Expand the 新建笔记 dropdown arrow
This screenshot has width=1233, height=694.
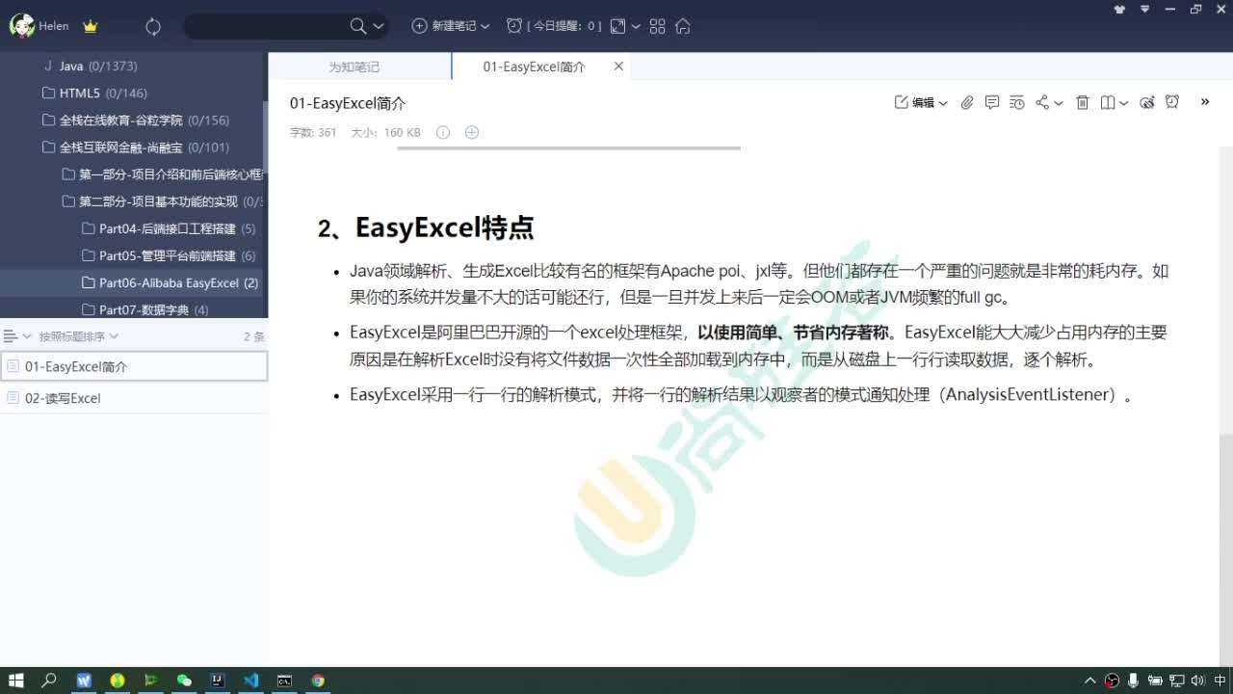click(485, 27)
